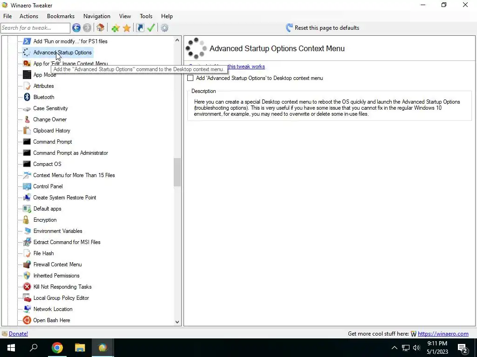Click Reset this page to defaults
The image size is (477, 357).
click(322, 28)
